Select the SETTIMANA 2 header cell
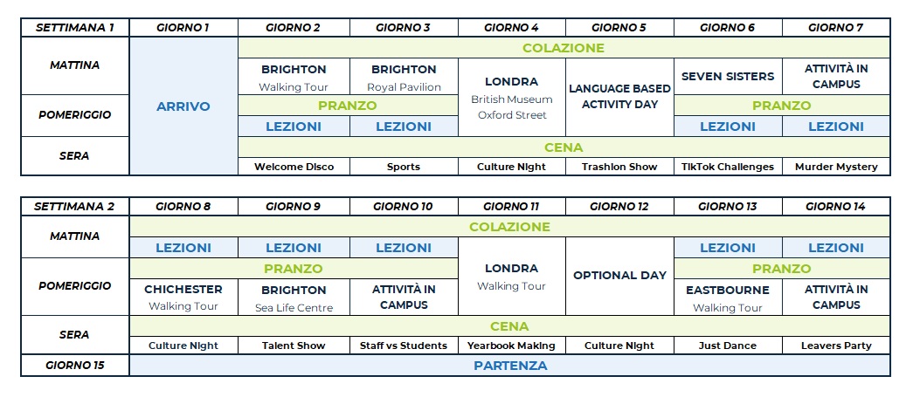Screen dimensions: 913x397 point(75,206)
